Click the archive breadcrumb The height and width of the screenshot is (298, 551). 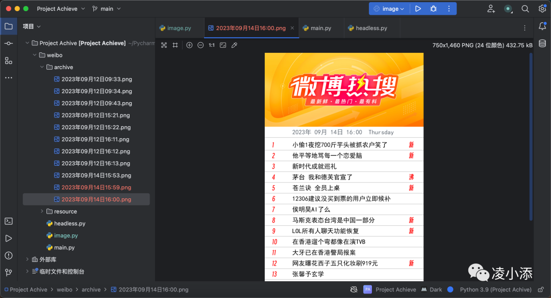pos(91,289)
